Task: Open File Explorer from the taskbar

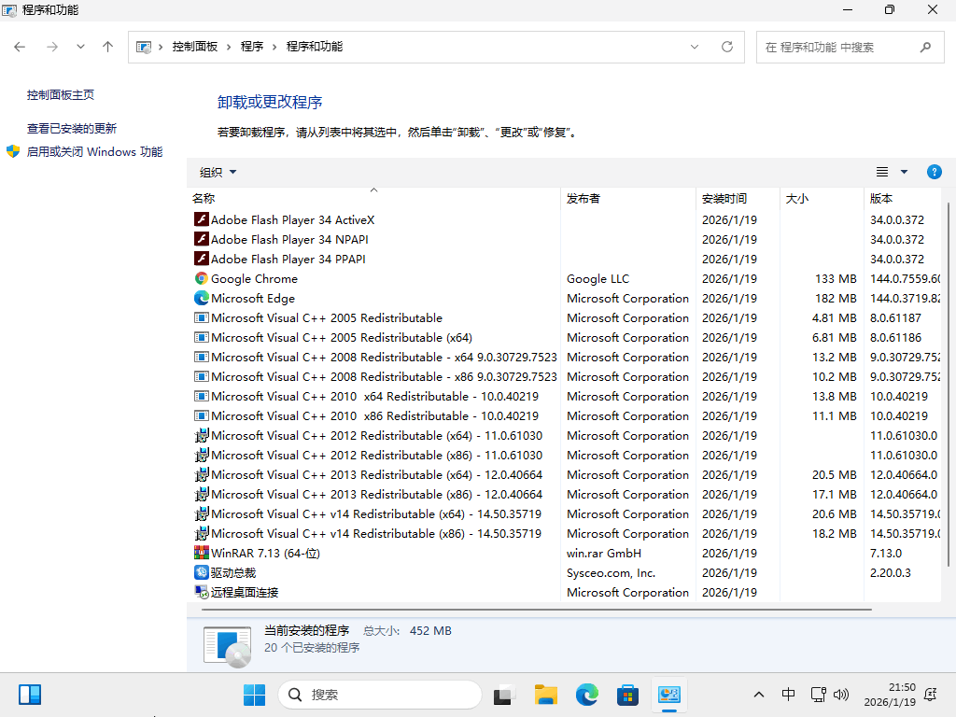Action: click(x=546, y=695)
